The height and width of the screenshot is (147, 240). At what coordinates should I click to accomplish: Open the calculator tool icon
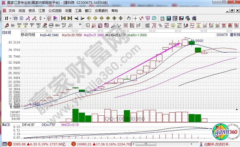tap(168, 18)
